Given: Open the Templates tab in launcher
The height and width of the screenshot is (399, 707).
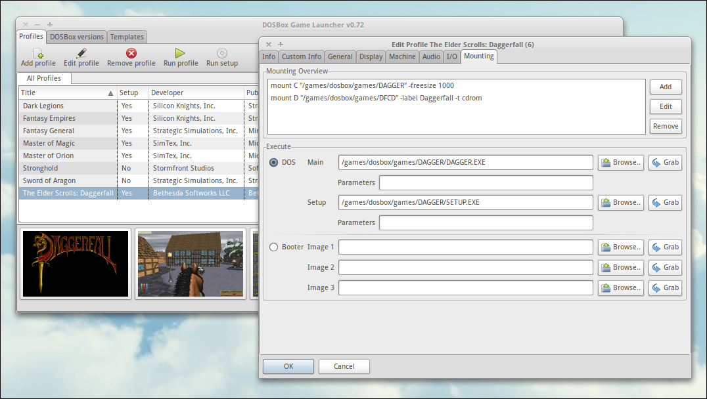Looking at the screenshot, I should point(127,37).
